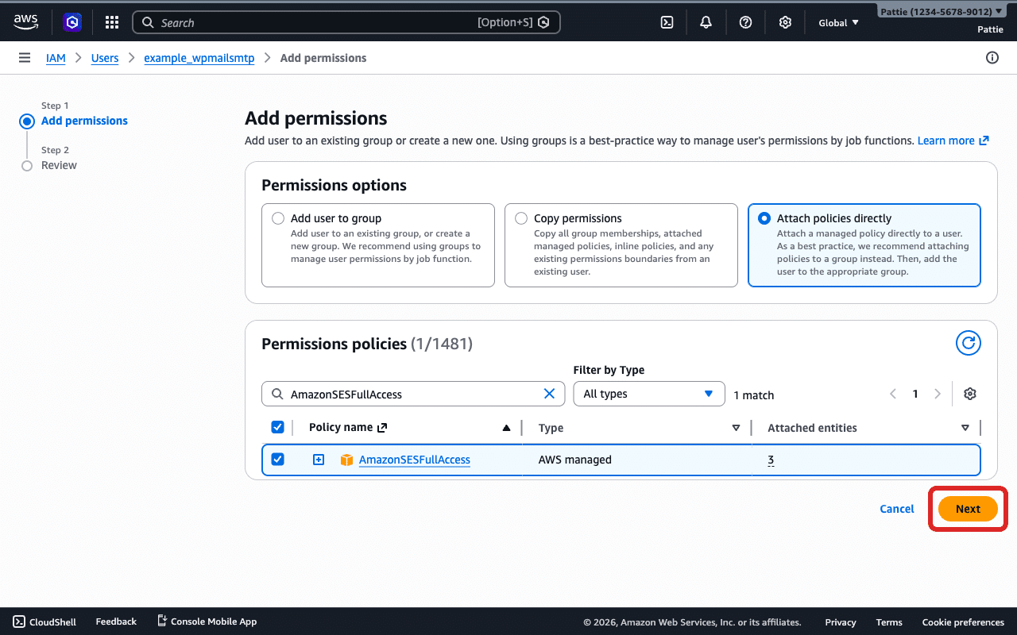Image resolution: width=1017 pixels, height=635 pixels.
Task: Open the Global region dropdown
Action: (839, 22)
